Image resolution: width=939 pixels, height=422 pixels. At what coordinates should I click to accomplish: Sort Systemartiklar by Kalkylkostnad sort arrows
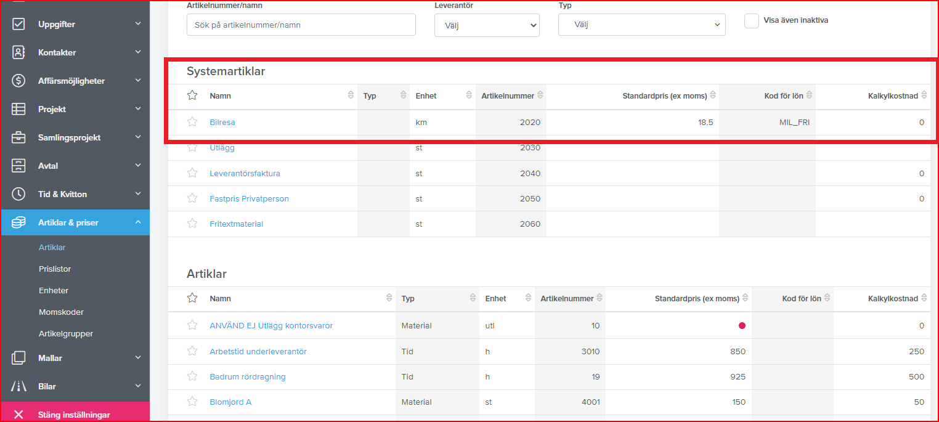(924, 95)
